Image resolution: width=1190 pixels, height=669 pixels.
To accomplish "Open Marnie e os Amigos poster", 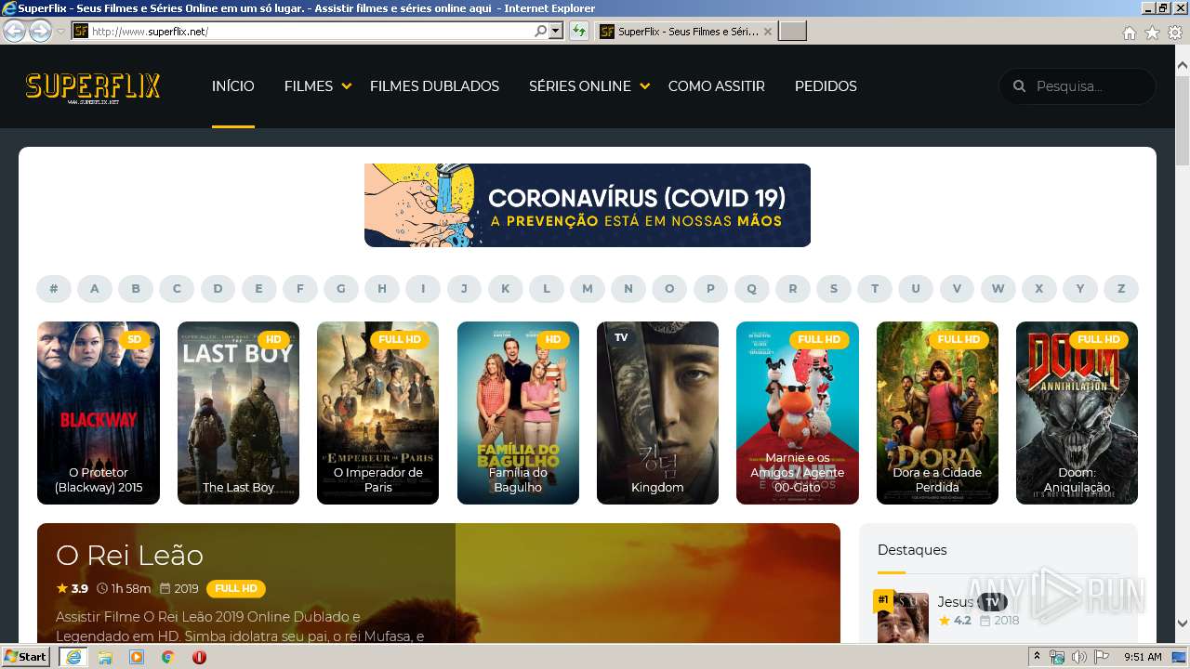I will click(x=798, y=413).
